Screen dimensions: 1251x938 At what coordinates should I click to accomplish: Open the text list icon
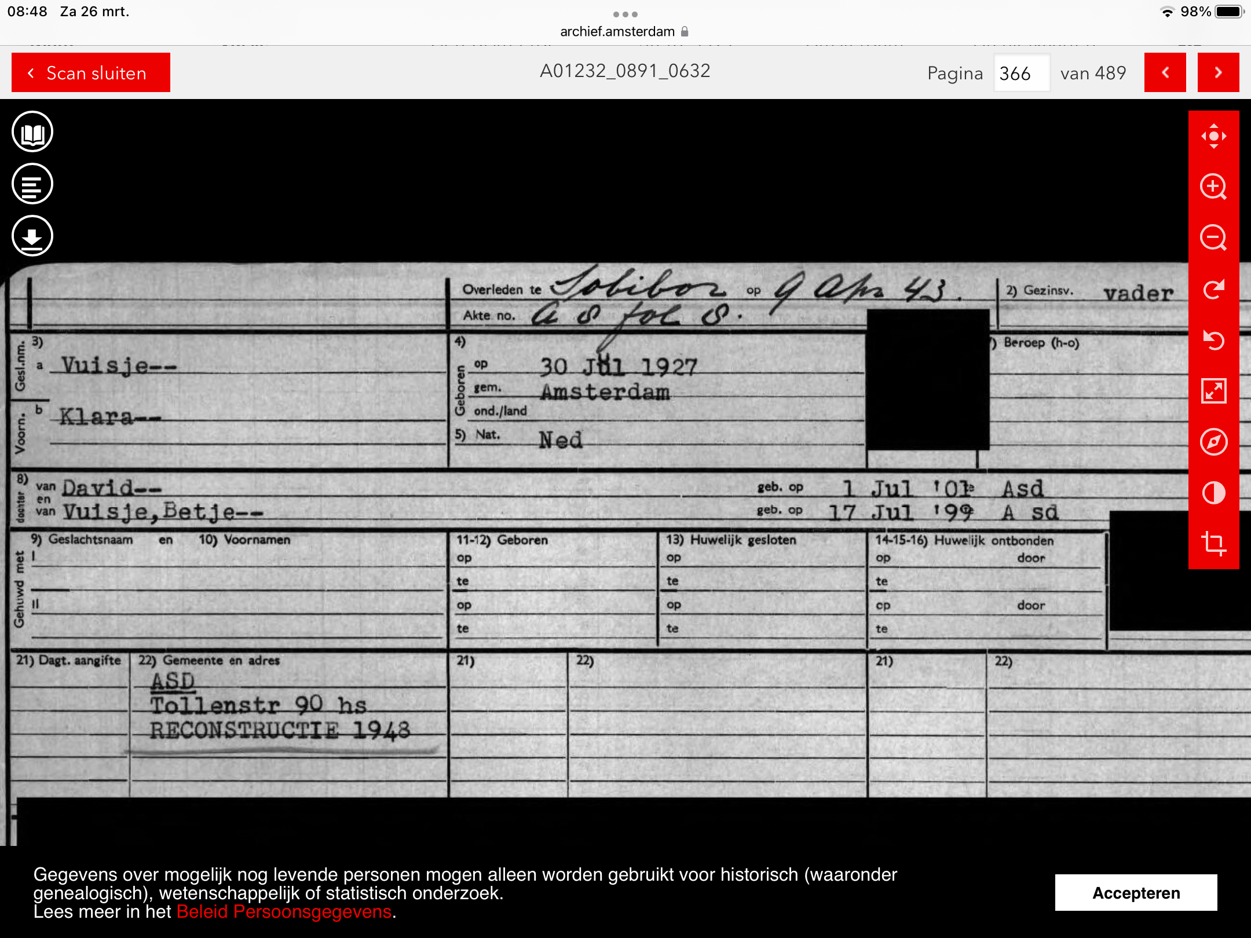tap(32, 184)
